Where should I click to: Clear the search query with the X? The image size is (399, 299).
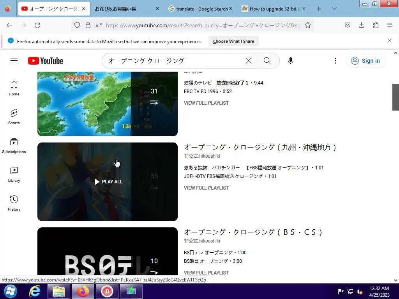point(248,60)
